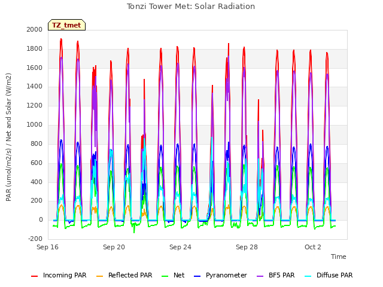Toggle the Net legend entry

(x=173, y=275)
